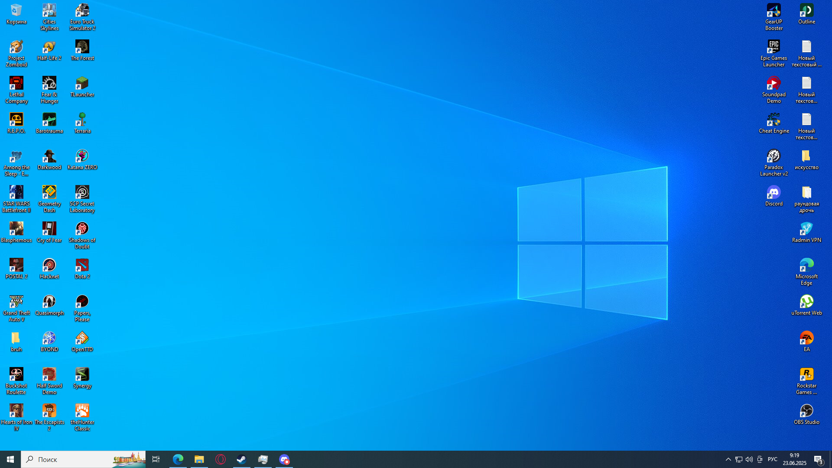Select the Among the Sleep icon

(x=16, y=163)
